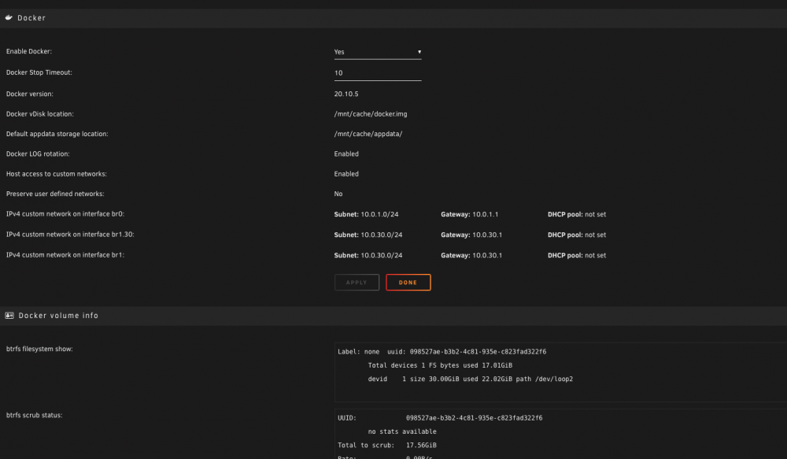The height and width of the screenshot is (459, 787).
Task: Click Preserve user defined networks label
Action: click(x=55, y=194)
